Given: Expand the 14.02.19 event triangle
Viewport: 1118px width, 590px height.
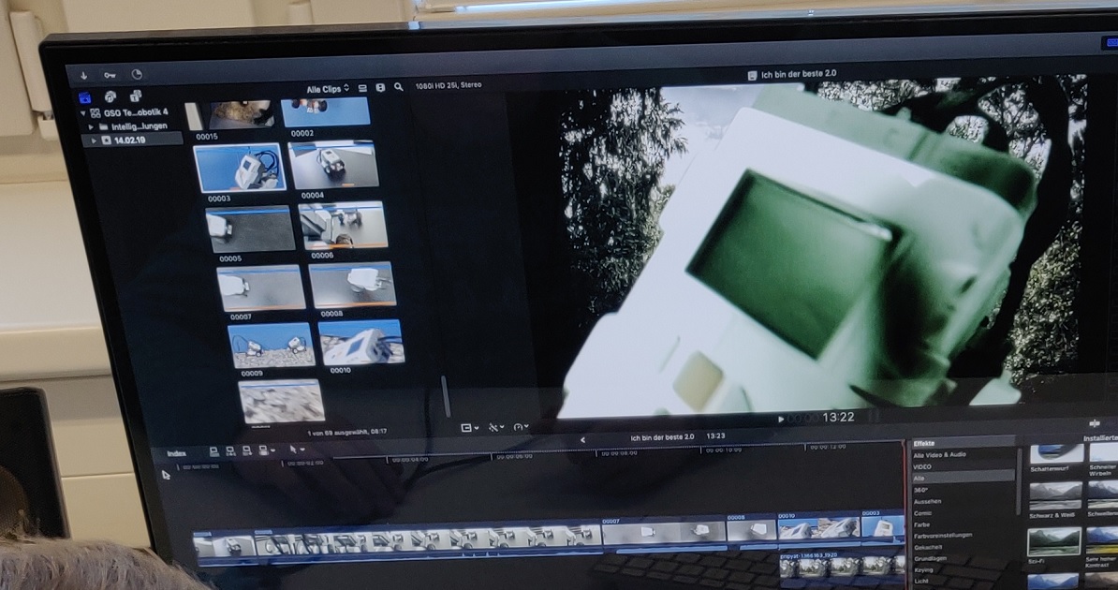Looking at the screenshot, I should pos(93,140).
